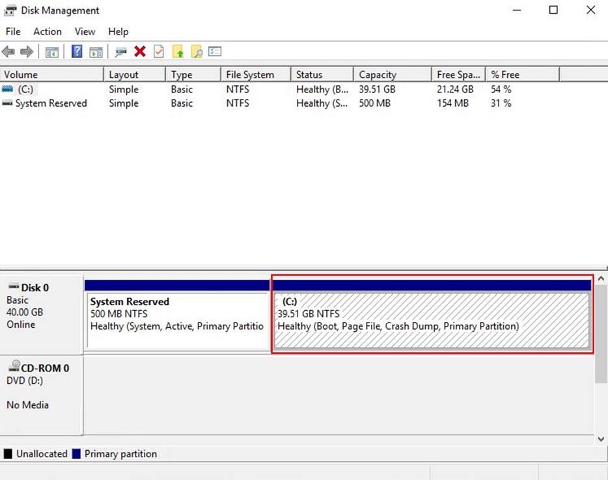Open the Help menu
Viewport: 608px width, 480px height.
118,31
